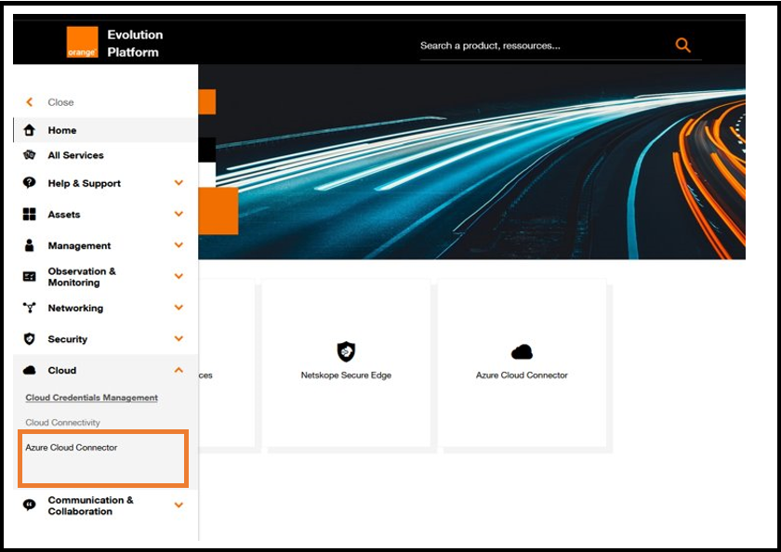781x552 pixels.
Task: Select the Networking menu label
Action: pos(75,309)
